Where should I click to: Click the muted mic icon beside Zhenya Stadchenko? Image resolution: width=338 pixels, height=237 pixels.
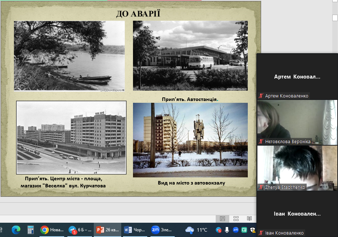261,187
